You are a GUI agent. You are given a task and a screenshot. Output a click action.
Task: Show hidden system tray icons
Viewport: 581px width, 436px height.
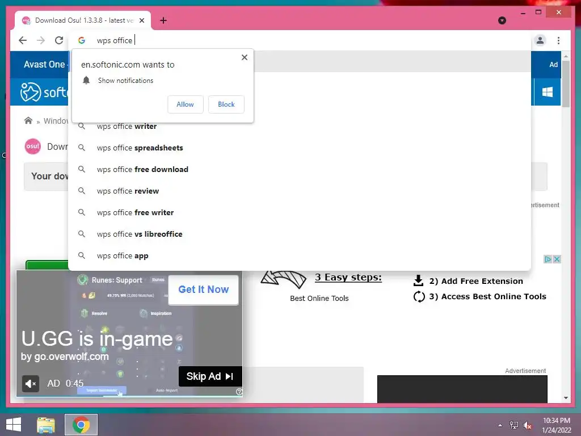pos(500,425)
